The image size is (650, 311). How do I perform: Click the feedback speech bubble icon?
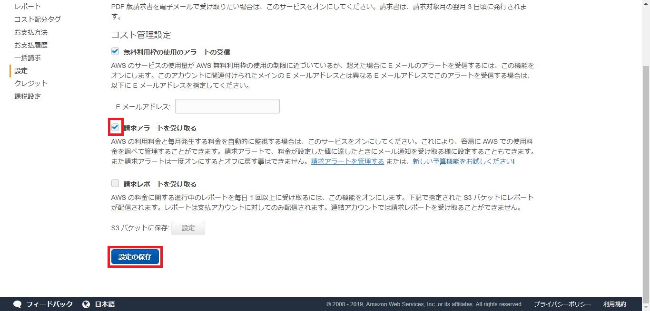coord(18,304)
